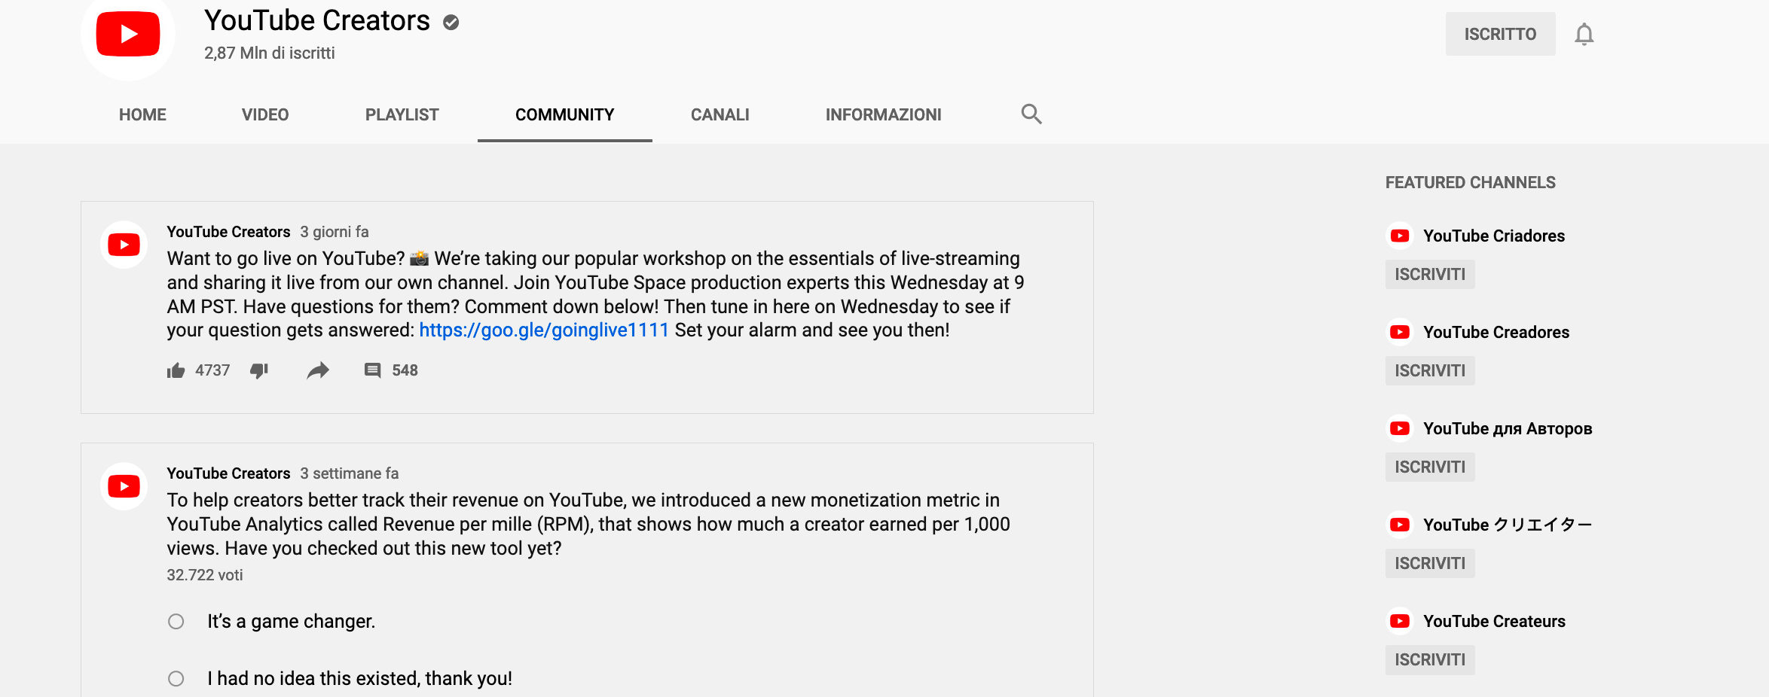
Task: Open the channel search magnifier icon
Action: pyautogui.click(x=1031, y=114)
